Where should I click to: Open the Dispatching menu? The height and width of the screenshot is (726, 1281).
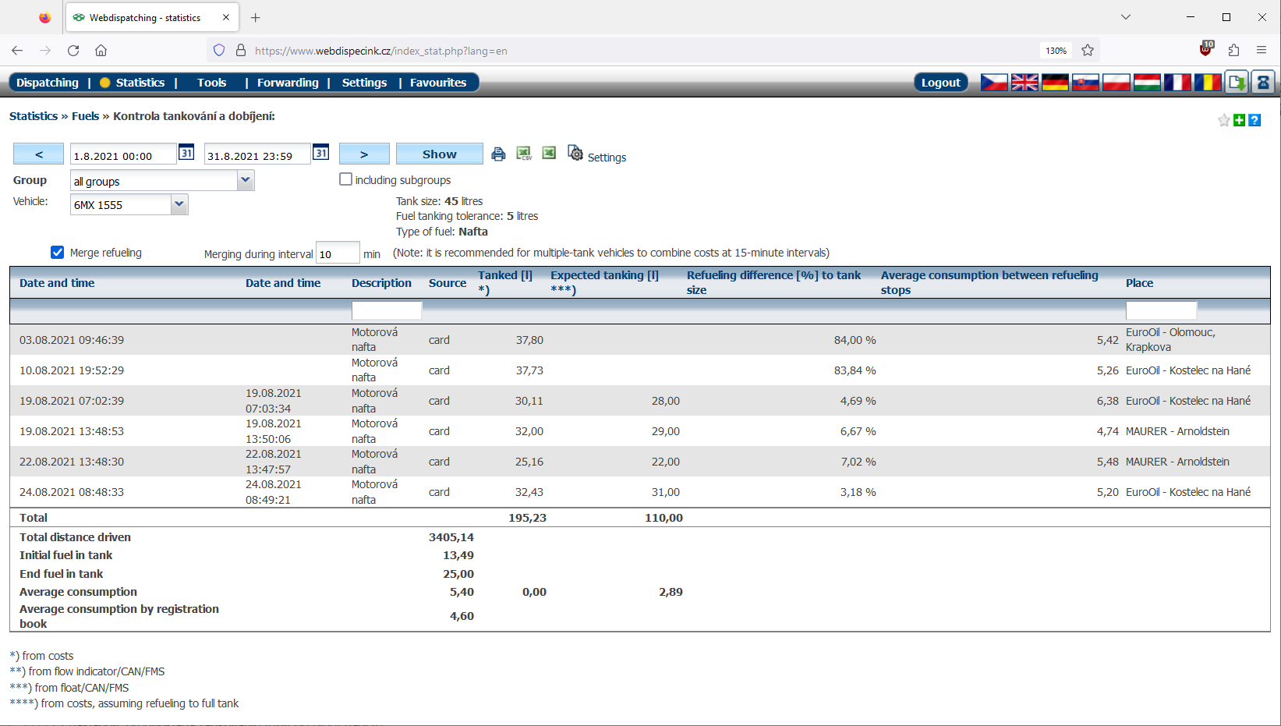click(x=48, y=83)
